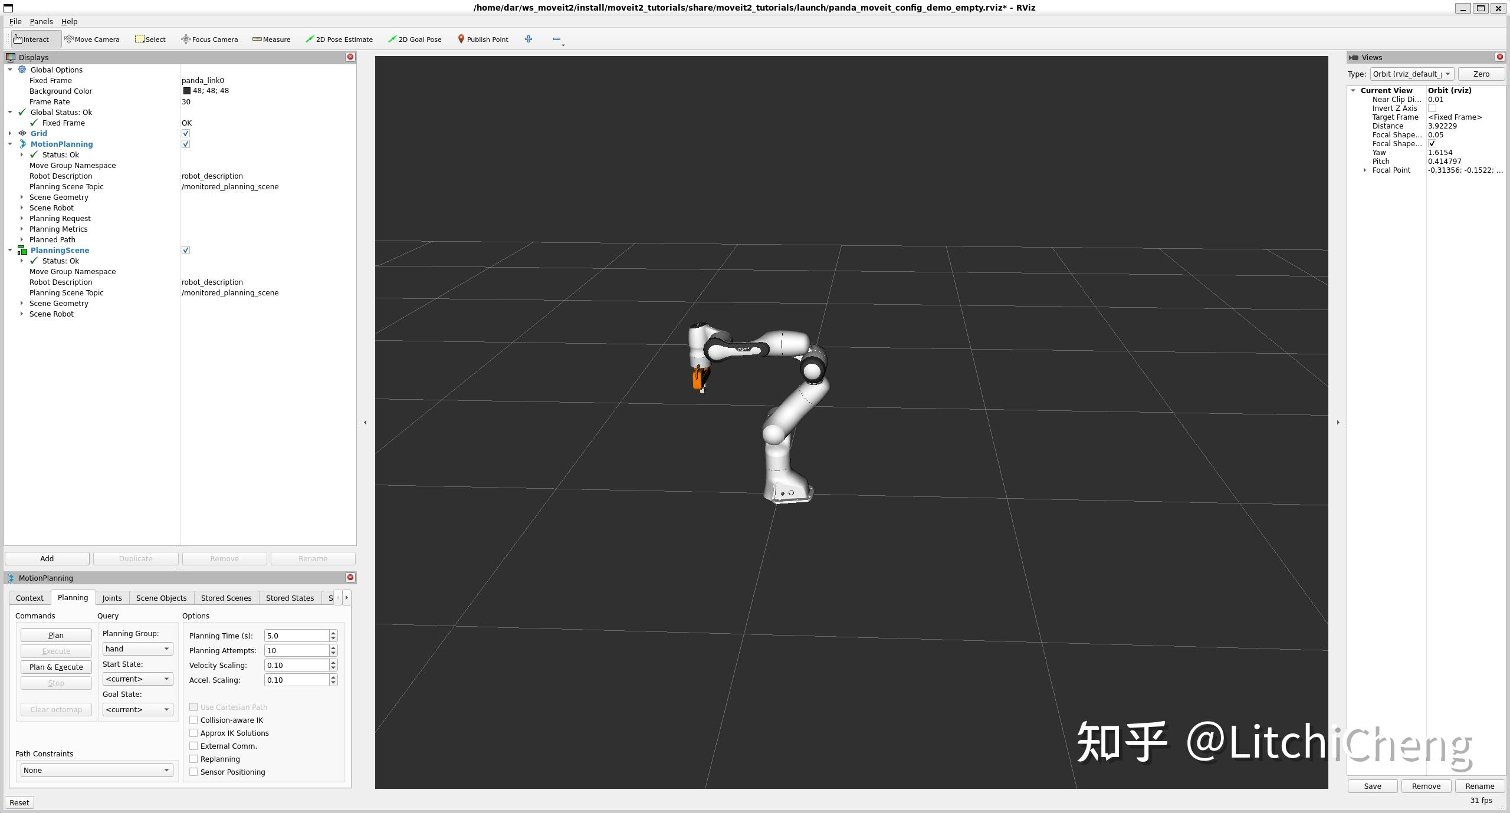The image size is (1510, 813).
Task: Enable Collision-aware IK
Action: point(193,720)
